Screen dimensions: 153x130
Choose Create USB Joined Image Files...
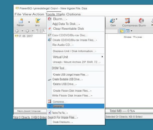tap(76, 75)
